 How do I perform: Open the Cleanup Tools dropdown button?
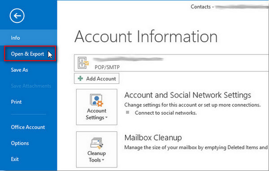coord(96,150)
